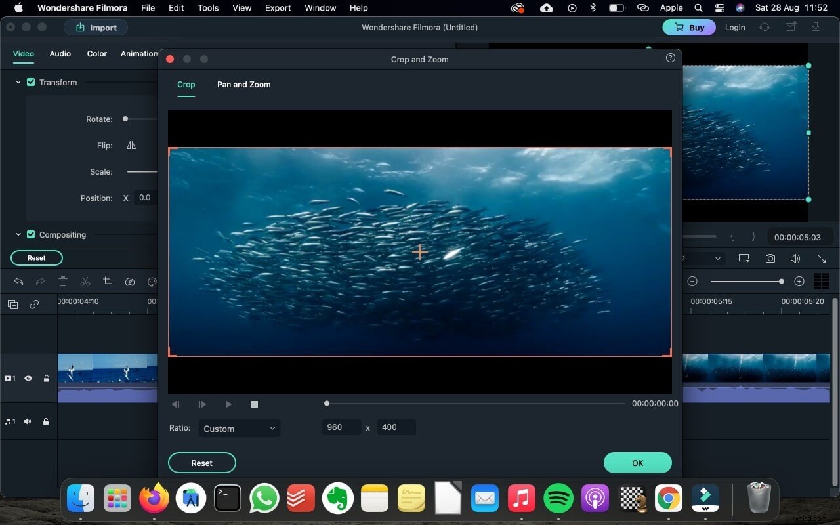Take a snapshot with the camera icon
The height and width of the screenshot is (525, 840).
pyautogui.click(x=770, y=258)
